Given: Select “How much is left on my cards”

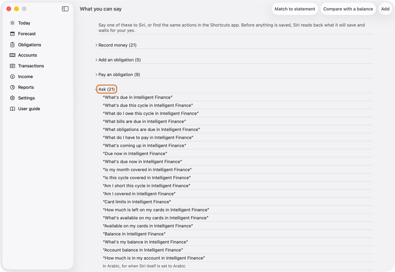Looking at the screenshot, I should 156,210.
